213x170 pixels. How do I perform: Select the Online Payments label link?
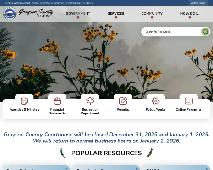point(189,109)
